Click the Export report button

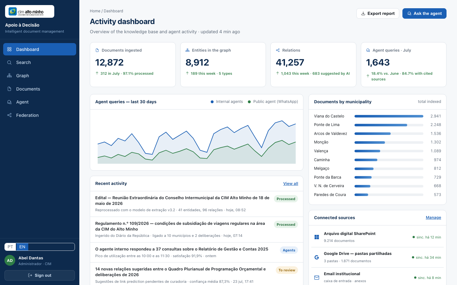pyautogui.click(x=378, y=13)
